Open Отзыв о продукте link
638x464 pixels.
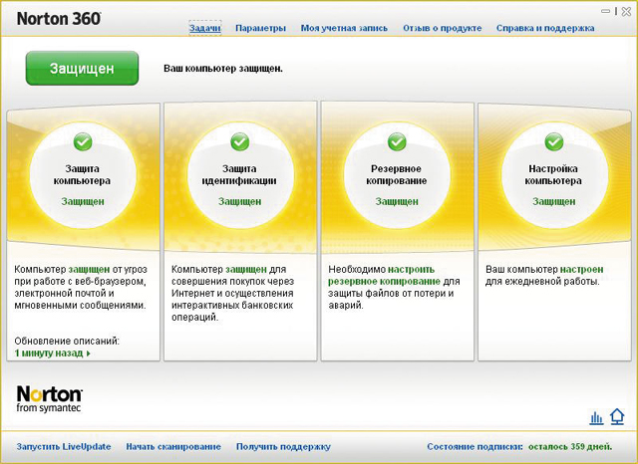[x=443, y=28]
